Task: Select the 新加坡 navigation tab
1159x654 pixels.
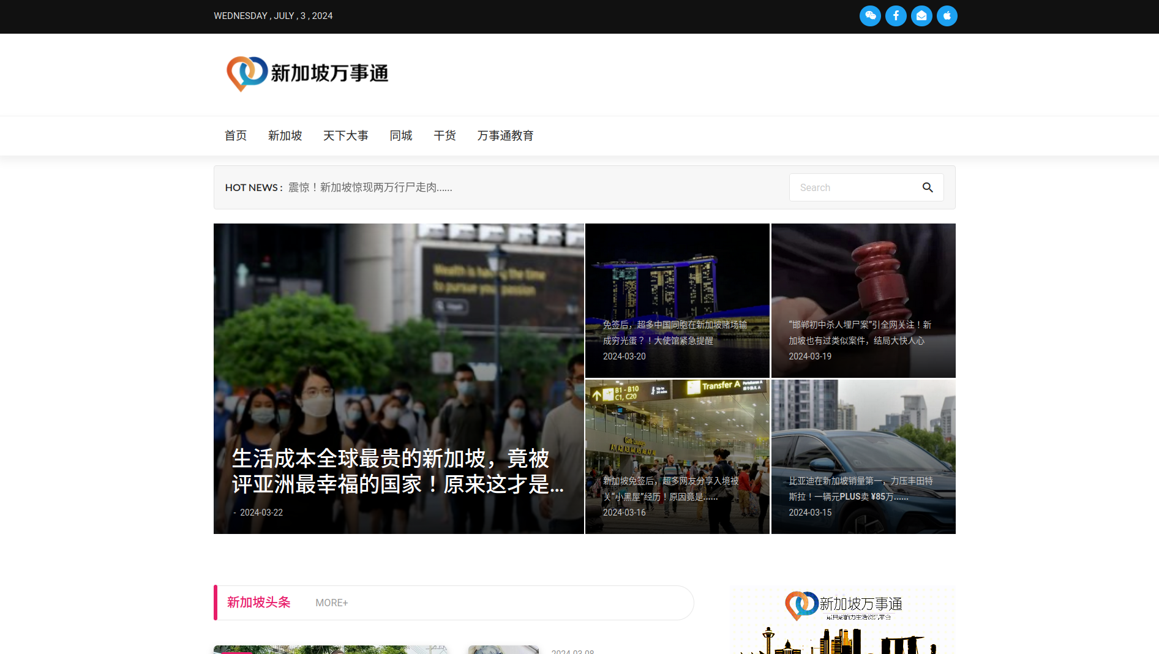Action: [285, 135]
